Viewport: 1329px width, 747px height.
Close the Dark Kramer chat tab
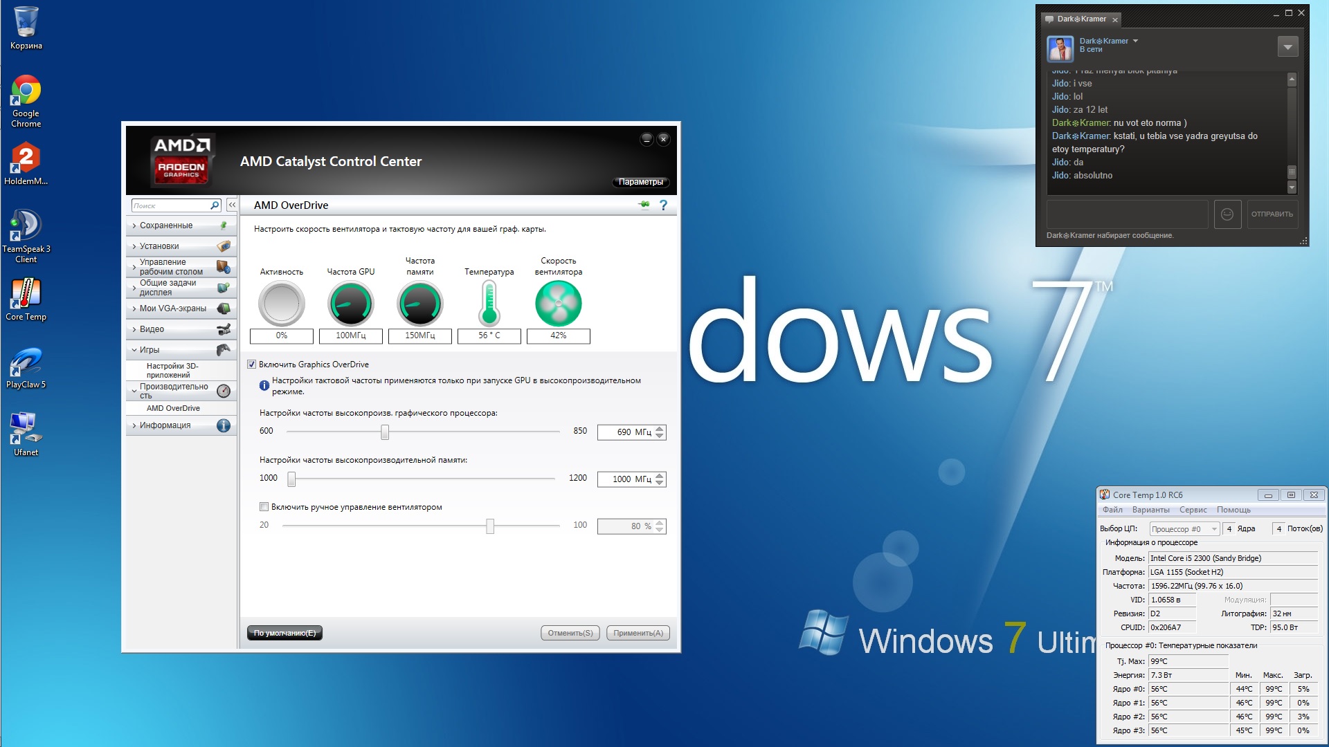point(1115,20)
